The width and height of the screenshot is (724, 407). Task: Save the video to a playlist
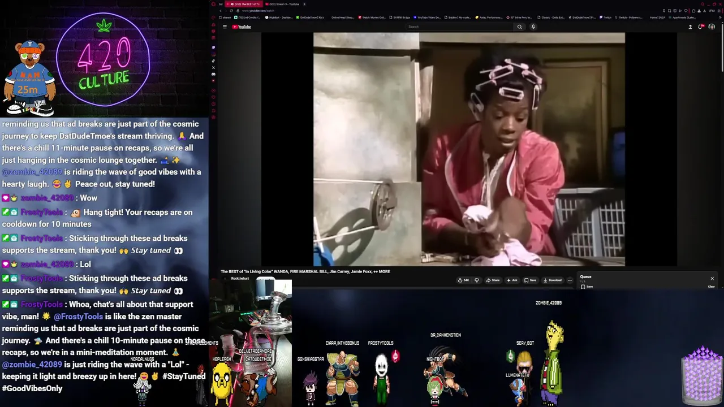[531, 280]
